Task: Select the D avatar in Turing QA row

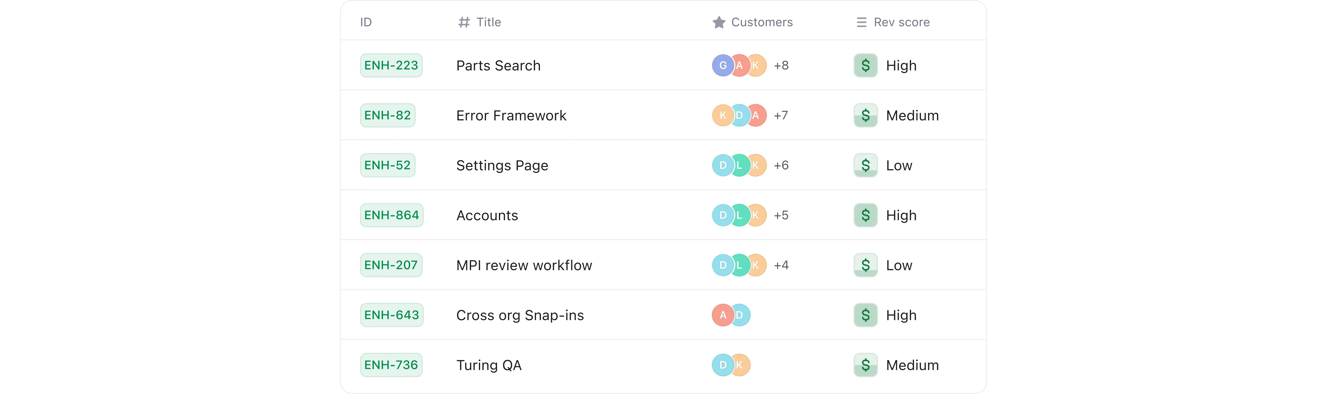Action: click(723, 365)
